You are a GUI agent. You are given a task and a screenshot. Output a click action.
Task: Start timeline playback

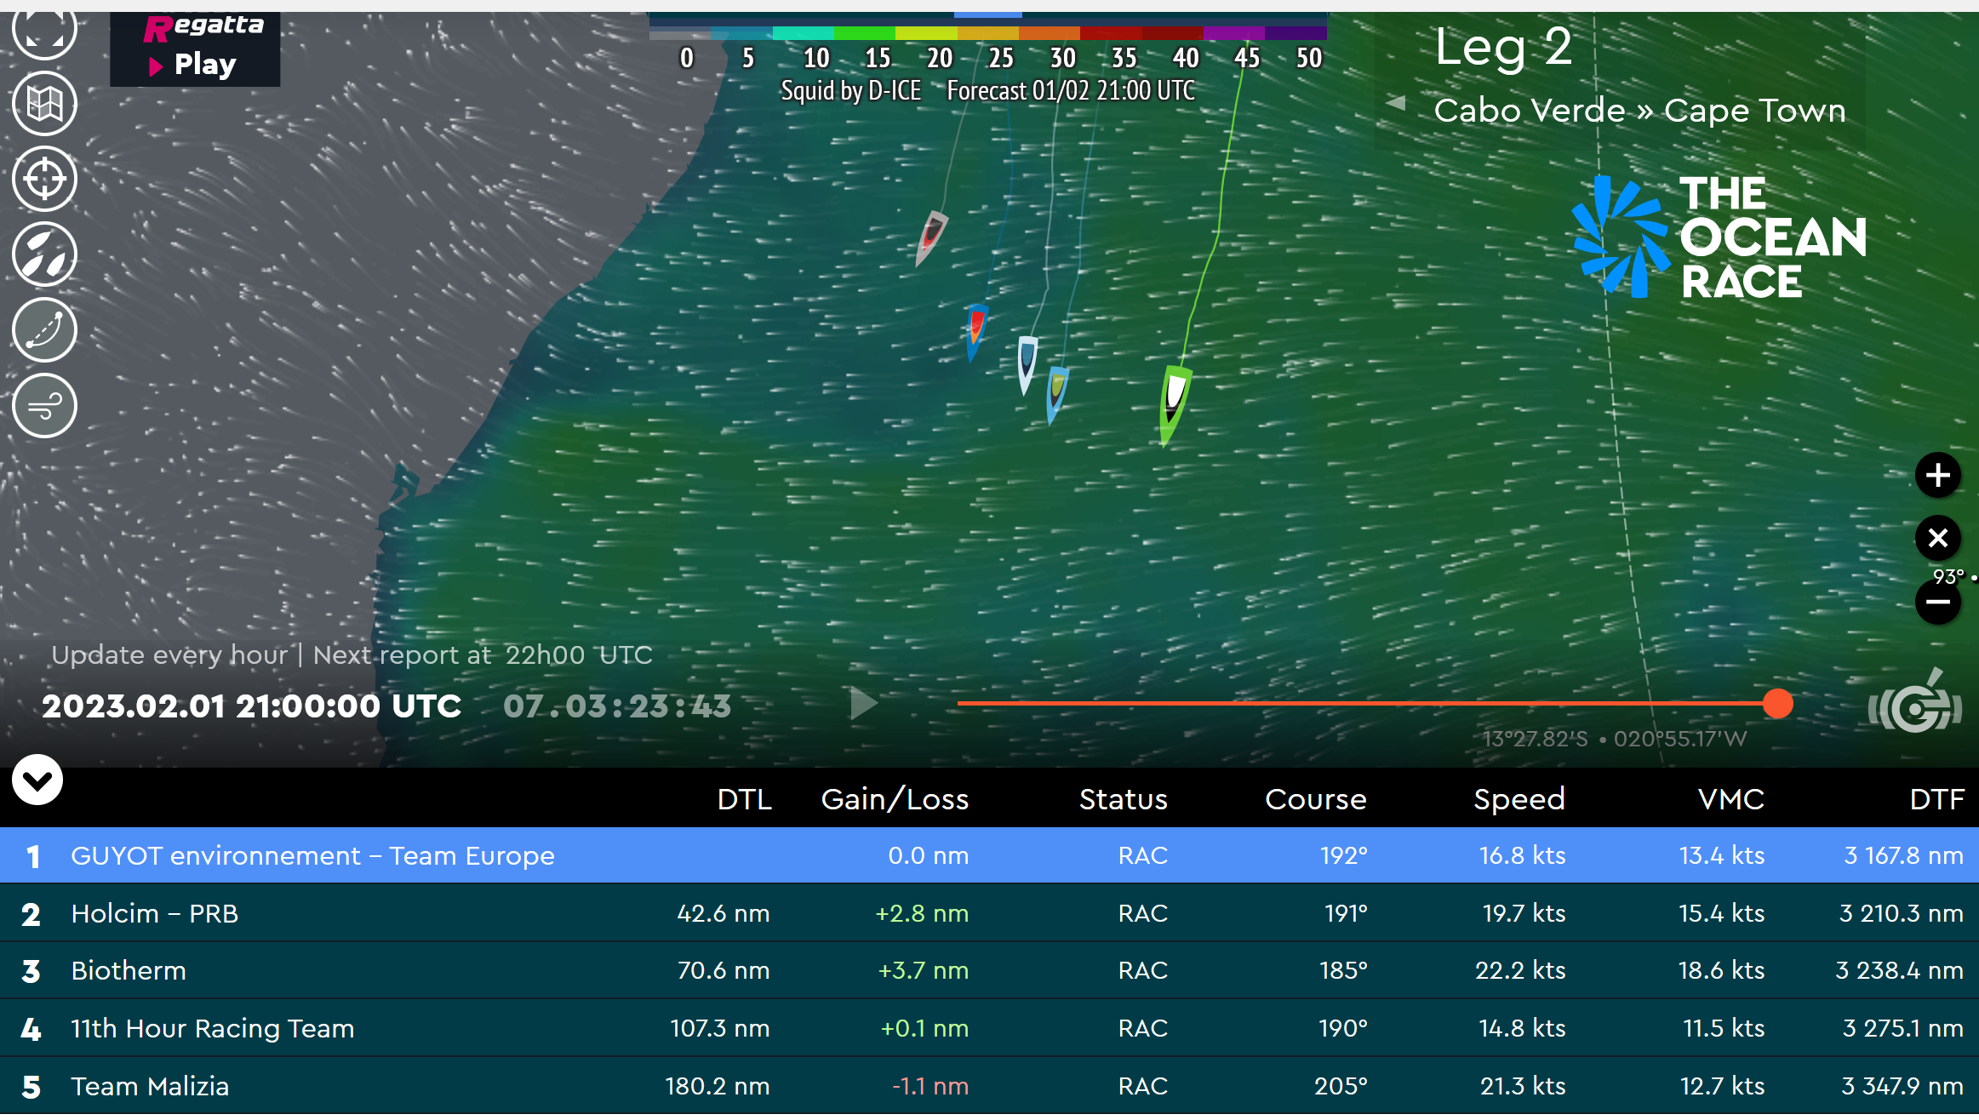[x=863, y=704]
